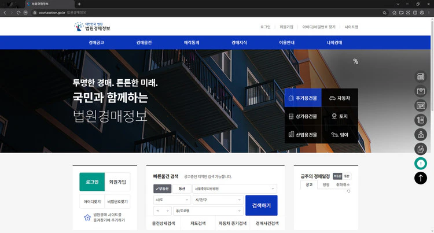434x233 pixels.
Task: Click the scroll-to-top arrow button
Action: click(x=421, y=178)
